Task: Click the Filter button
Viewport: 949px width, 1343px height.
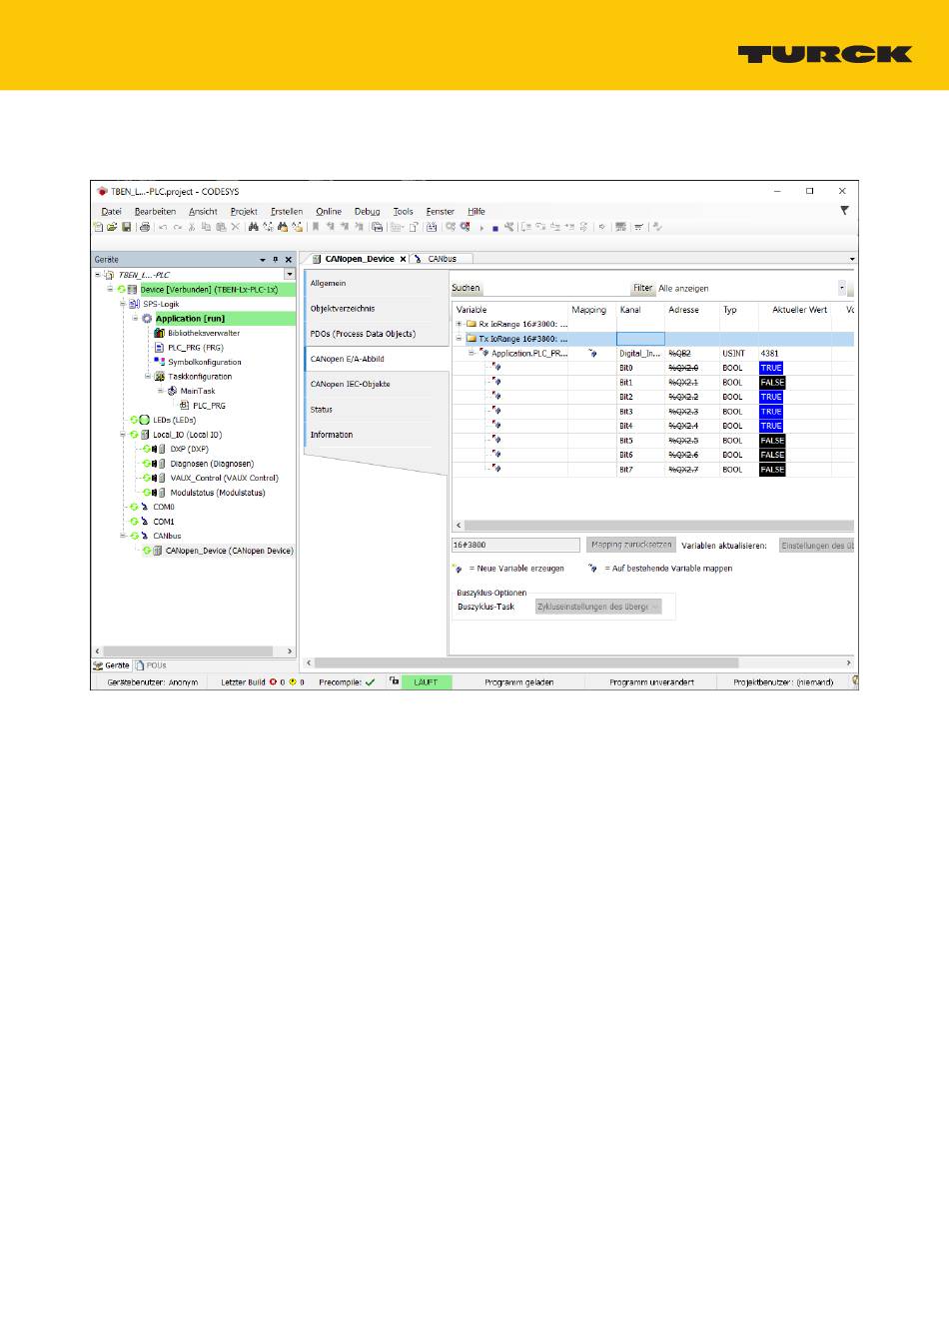Action: 642,288
